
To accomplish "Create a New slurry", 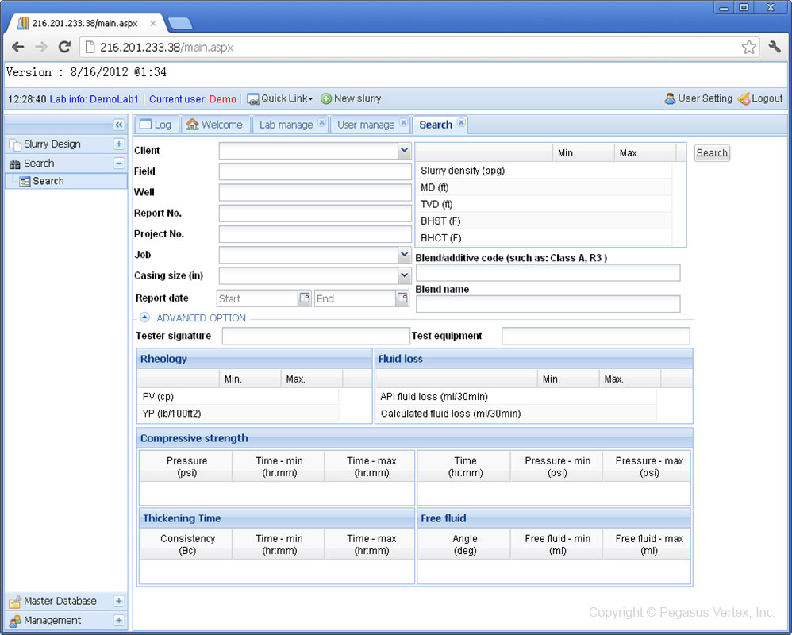I will (351, 98).
